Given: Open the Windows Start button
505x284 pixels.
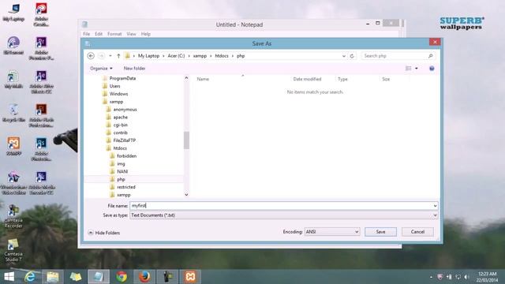Looking at the screenshot, I should pos(9,277).
